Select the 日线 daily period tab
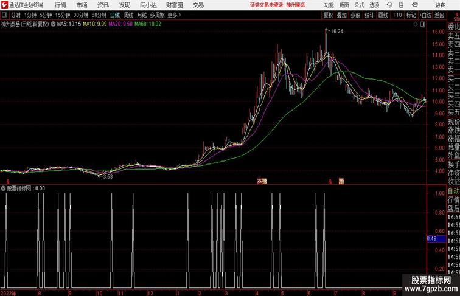Screen dimensions: 460x296 click(115, 15)
